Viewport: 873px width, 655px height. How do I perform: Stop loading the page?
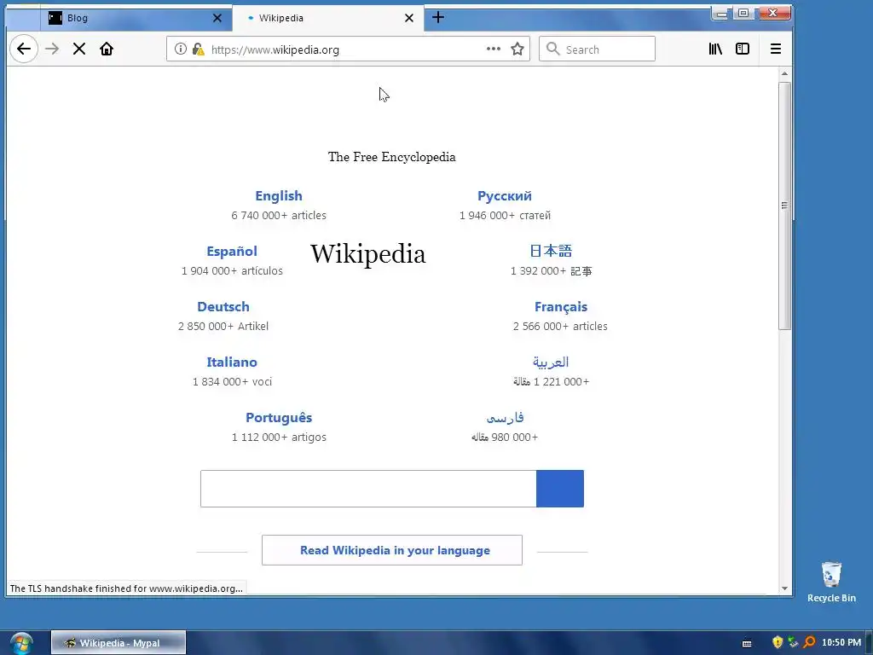point(79,49)
